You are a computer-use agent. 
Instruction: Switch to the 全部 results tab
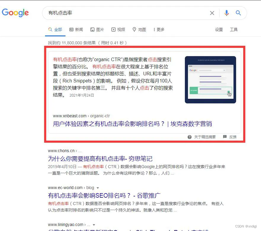pos(56,29)
